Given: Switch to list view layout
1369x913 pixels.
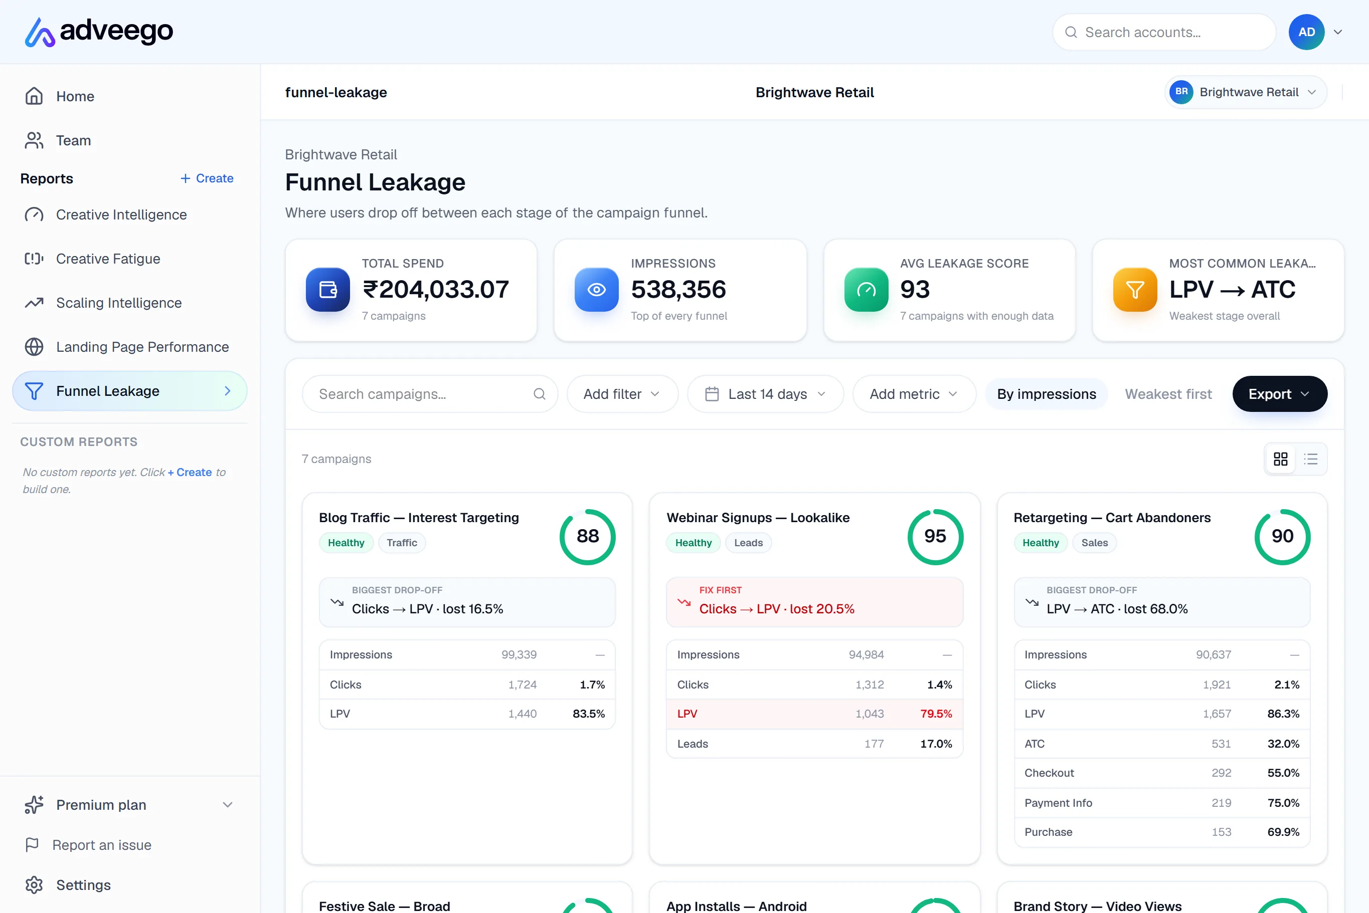Looking at the screenshot, I should (1311, 460).
